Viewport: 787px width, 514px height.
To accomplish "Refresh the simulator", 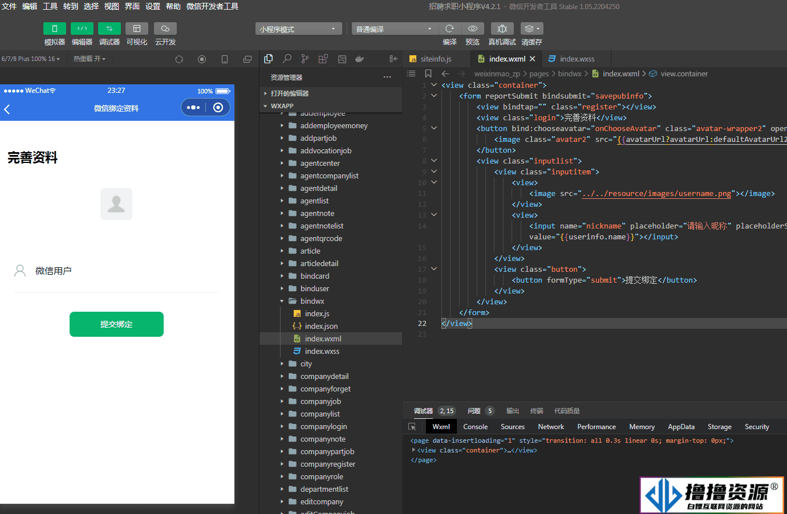I will tap(179, 59).
